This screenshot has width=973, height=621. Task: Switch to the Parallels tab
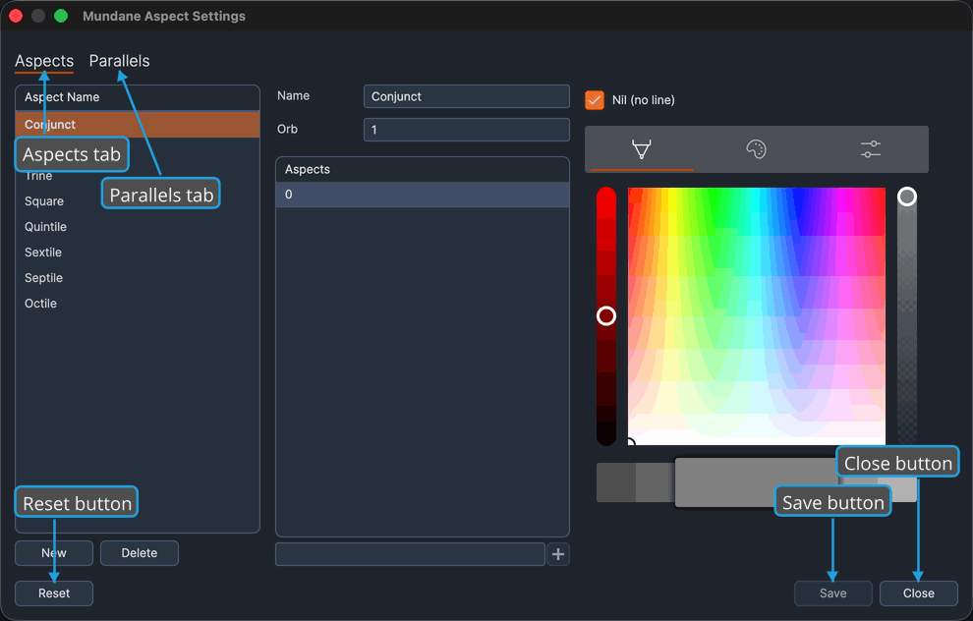pyautogui.click(x=119, y=61)
